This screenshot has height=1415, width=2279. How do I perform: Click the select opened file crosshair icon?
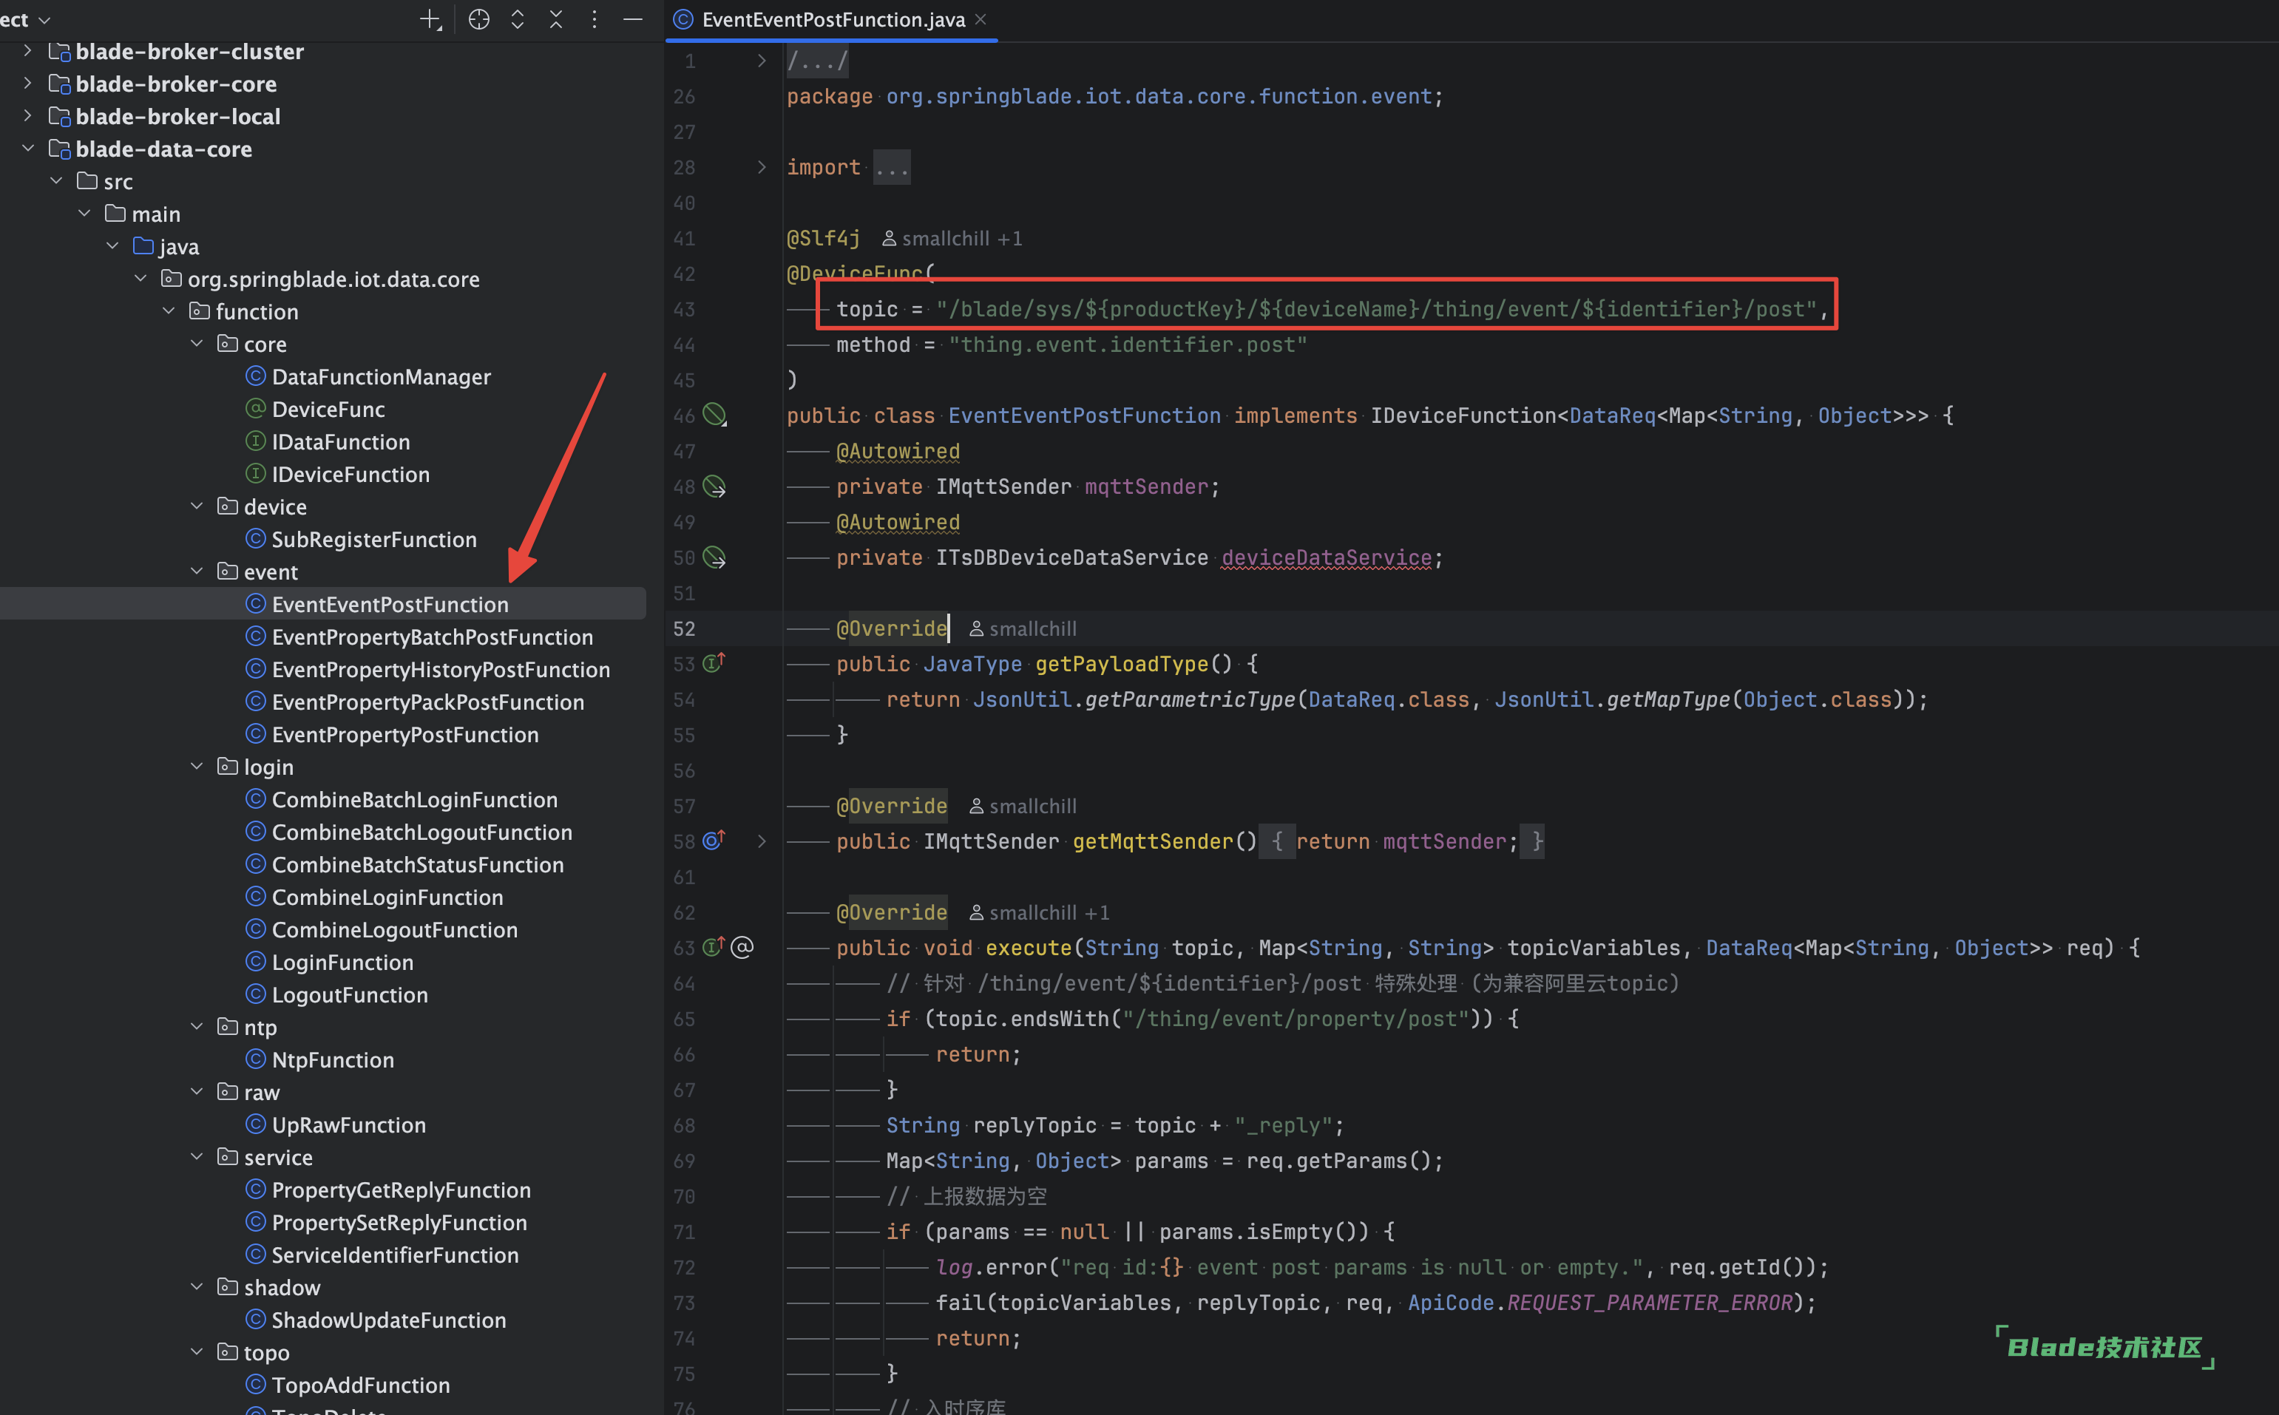(479, 20)
